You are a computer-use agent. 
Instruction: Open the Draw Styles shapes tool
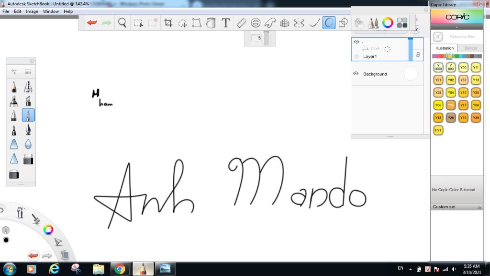343,23
